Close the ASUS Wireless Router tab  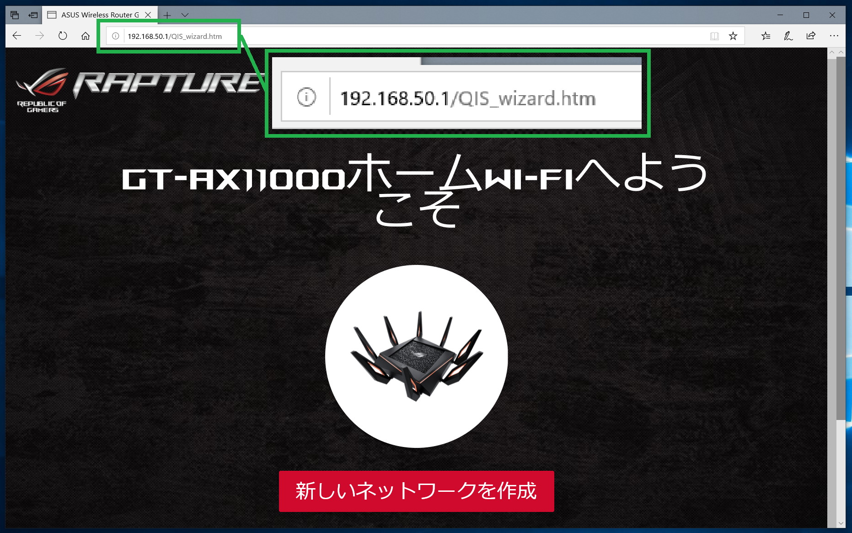coord(148,15)
